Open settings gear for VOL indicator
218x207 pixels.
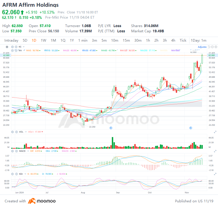12,132
